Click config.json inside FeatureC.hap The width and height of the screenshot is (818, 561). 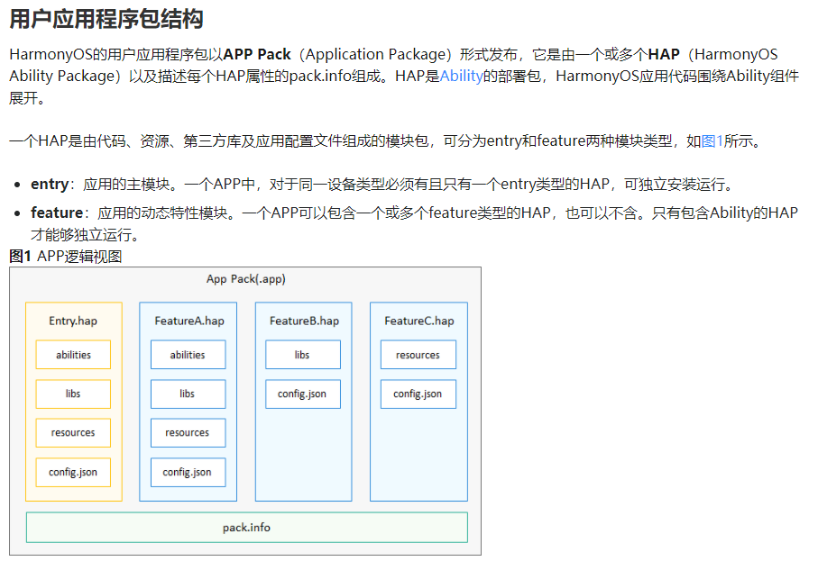[x=418, y=394]
